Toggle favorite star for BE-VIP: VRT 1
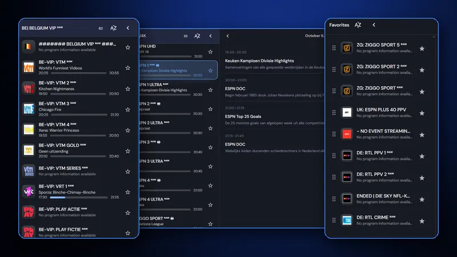This screenshot has width=457, height=257. click(x=127, y=192)
